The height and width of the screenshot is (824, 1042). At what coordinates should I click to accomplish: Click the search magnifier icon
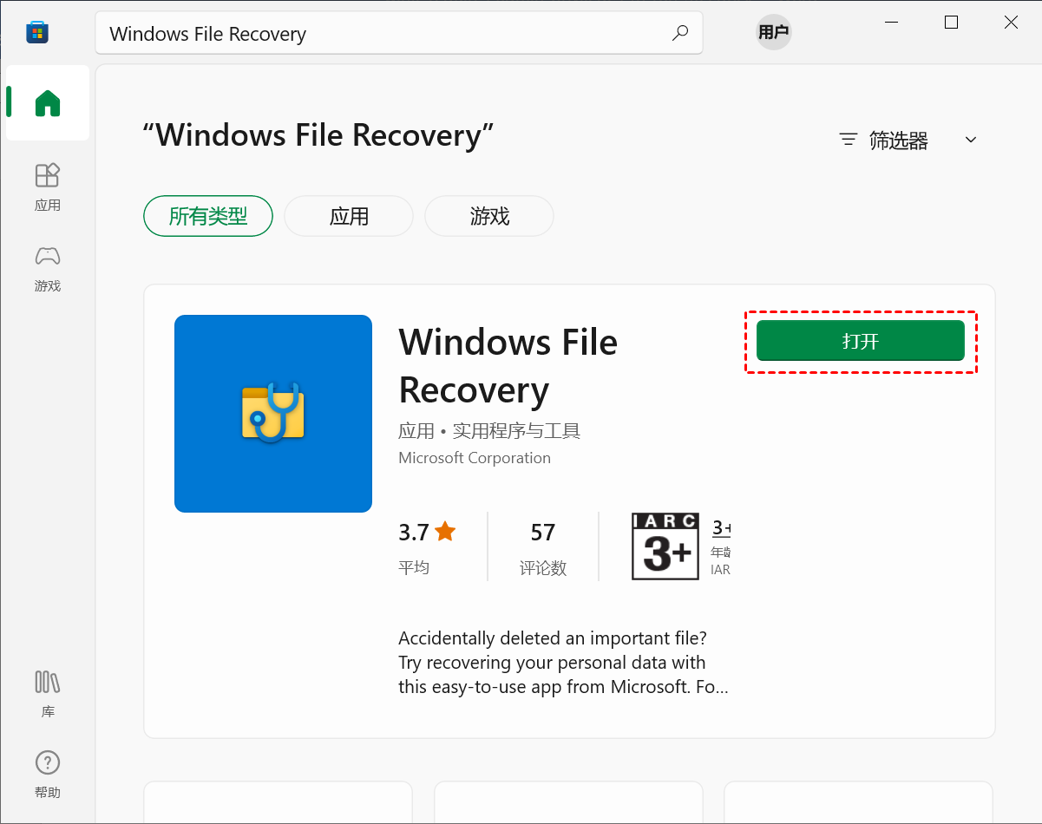click(x=680, y=33)
